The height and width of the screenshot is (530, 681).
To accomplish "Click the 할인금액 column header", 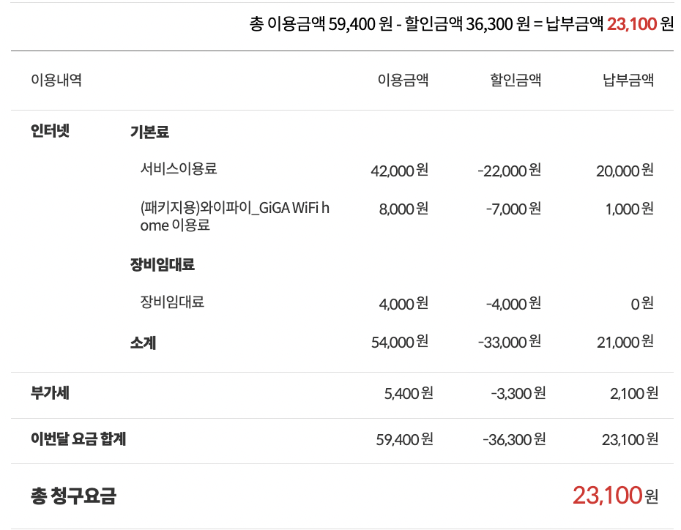I will pos(516,81).
